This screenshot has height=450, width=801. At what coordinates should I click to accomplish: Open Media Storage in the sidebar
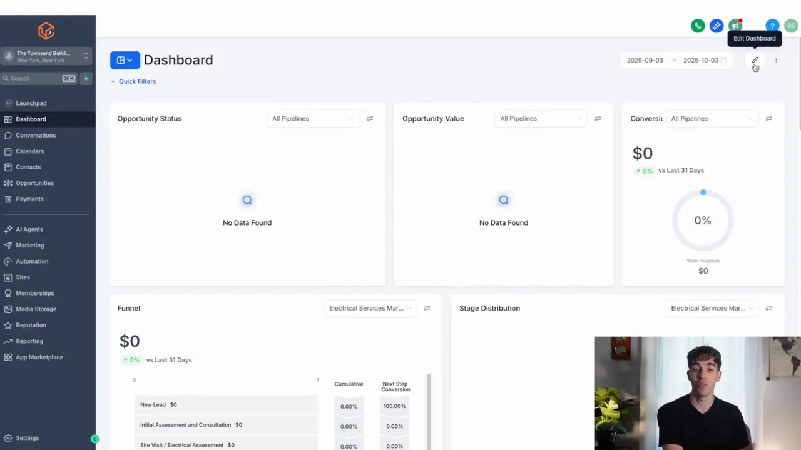click(48, 309)
